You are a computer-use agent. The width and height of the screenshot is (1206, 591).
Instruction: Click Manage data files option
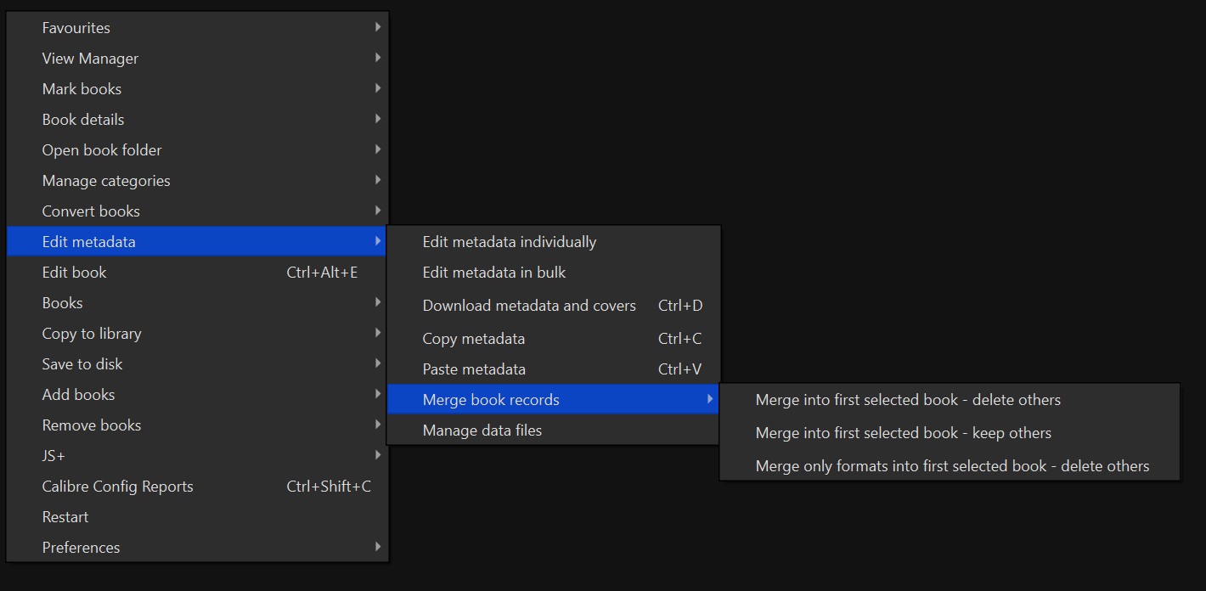[482, 431]
